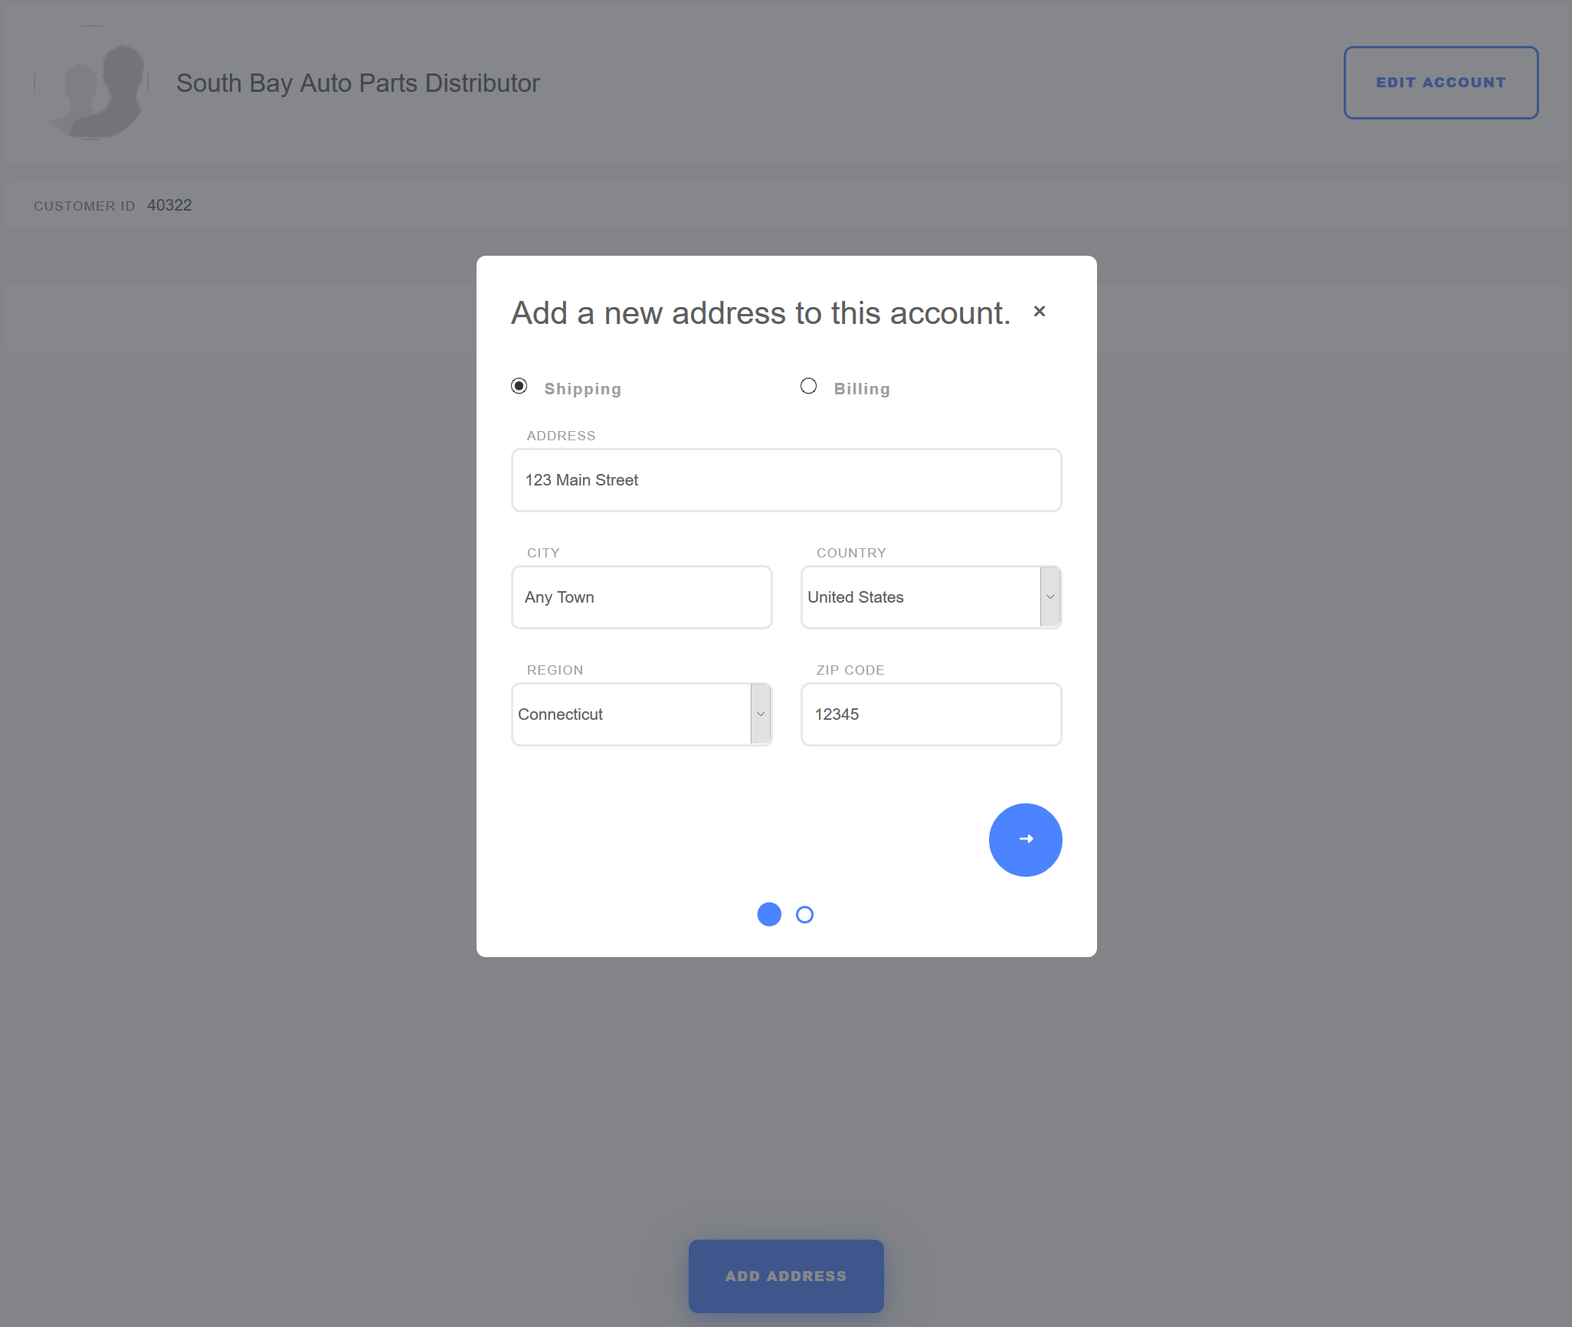
Task: Click the Zip Code input field
Action: 932,712
